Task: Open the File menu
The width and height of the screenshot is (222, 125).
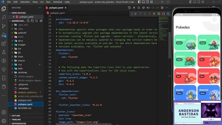Action: pos(9,2)
